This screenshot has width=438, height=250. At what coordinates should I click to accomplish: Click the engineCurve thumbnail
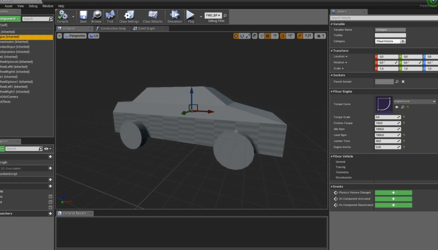[384, 104]
